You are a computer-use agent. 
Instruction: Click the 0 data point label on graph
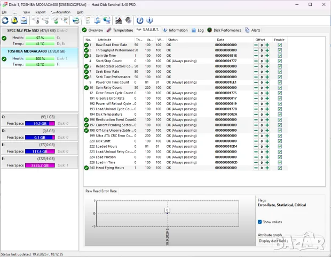(x=167, y=210)
